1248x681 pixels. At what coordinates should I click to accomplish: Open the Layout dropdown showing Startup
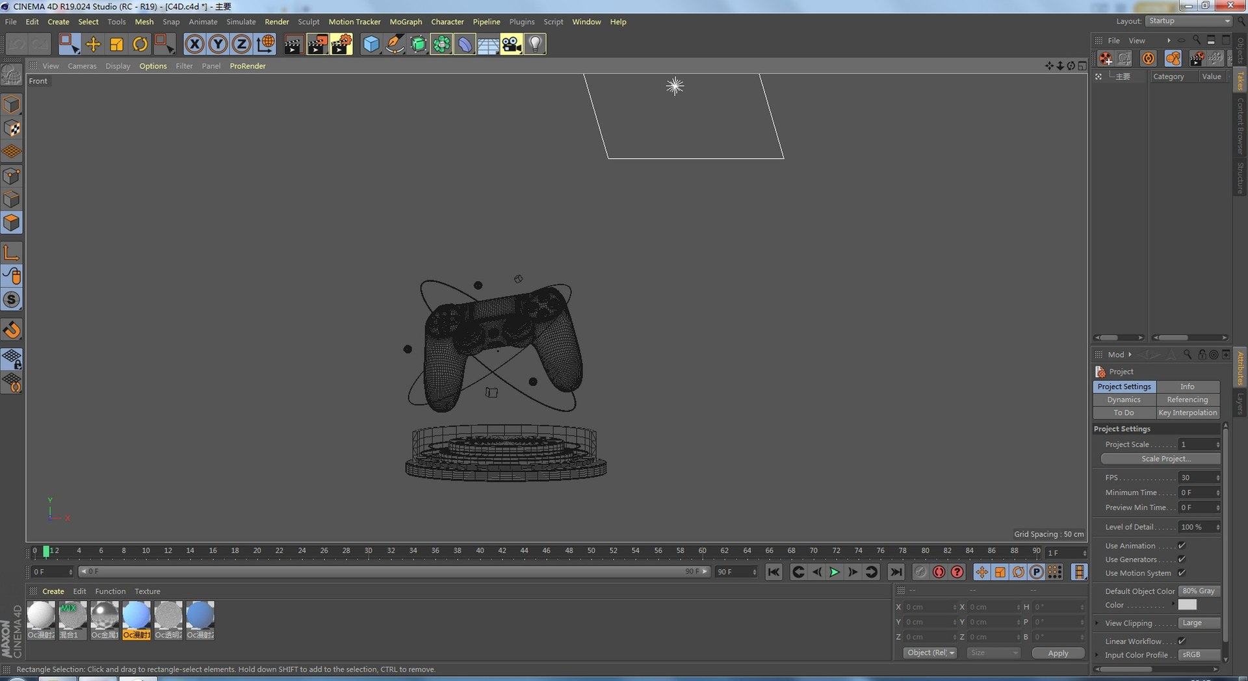tap(1189, 21)
